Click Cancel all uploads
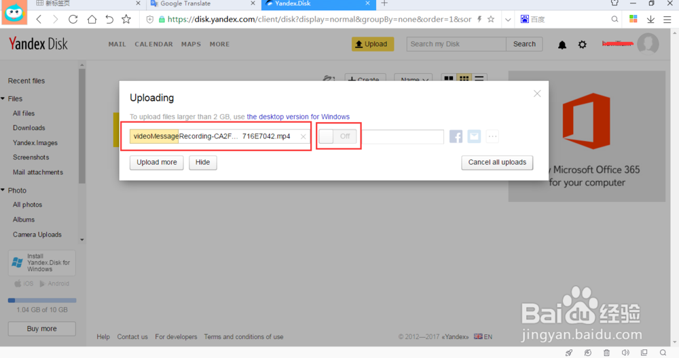 point(497,163)
